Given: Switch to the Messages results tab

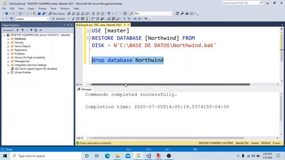Looking at the screenshot, I should tap(85, 89).
